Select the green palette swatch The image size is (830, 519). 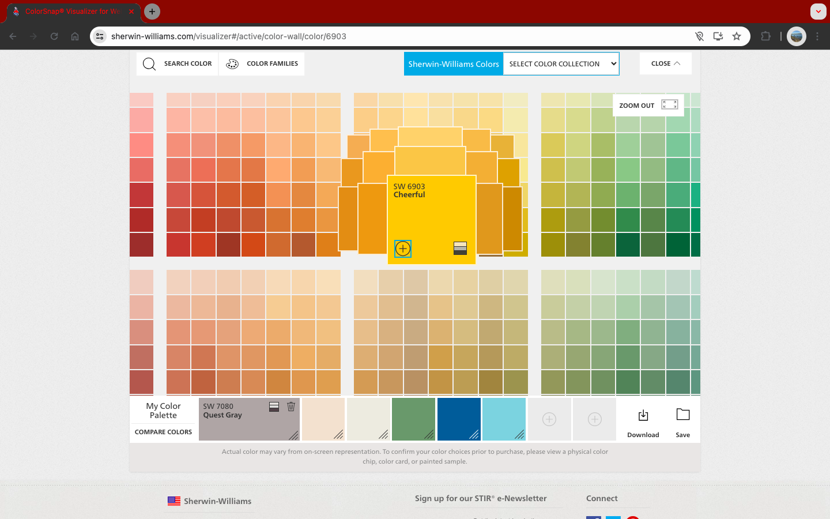click(414, 419)
